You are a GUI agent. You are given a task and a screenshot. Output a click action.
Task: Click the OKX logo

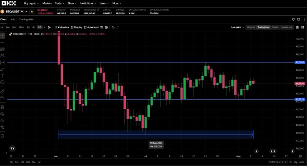tap(9, 3)
